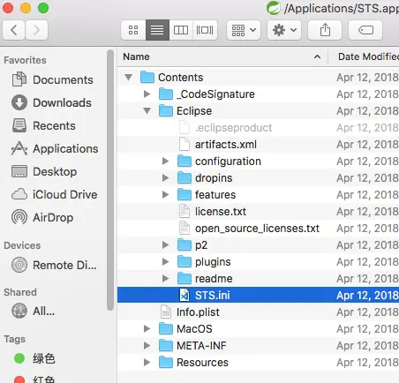Expand the features folder
The width and height of the screenshot is (399, 383).
point(165,195)
